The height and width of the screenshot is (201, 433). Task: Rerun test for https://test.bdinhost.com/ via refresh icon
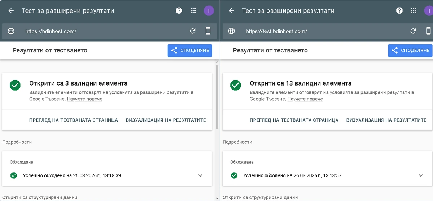click(413, 31)
